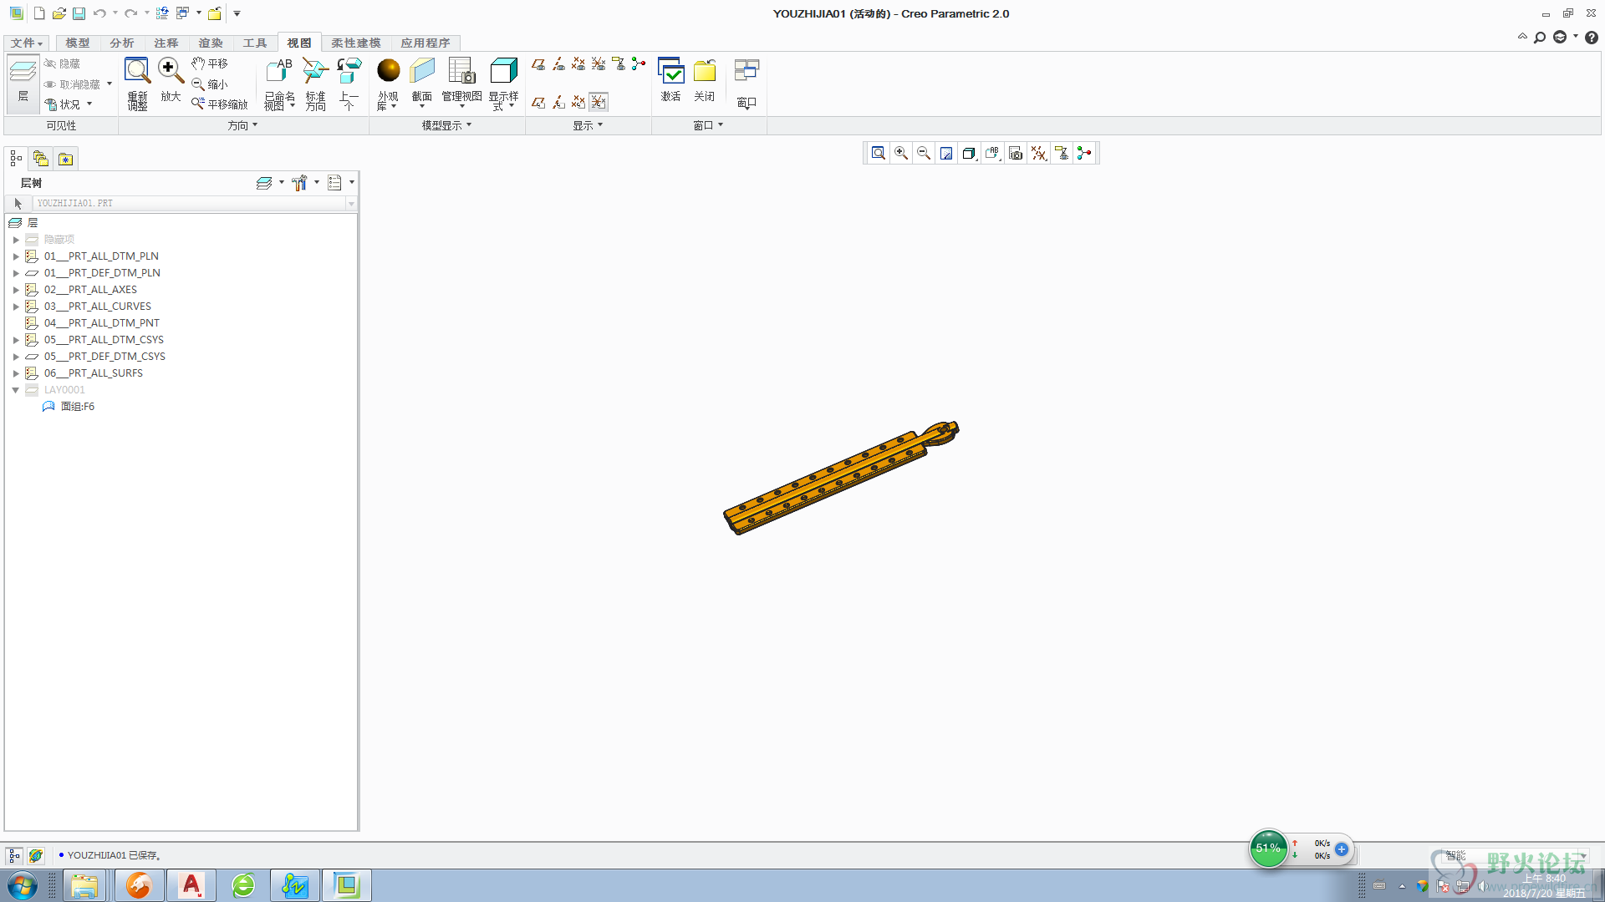Toggle annotation display in graphics toolbar
The image size is (1605, 902).
(1062, 153)
